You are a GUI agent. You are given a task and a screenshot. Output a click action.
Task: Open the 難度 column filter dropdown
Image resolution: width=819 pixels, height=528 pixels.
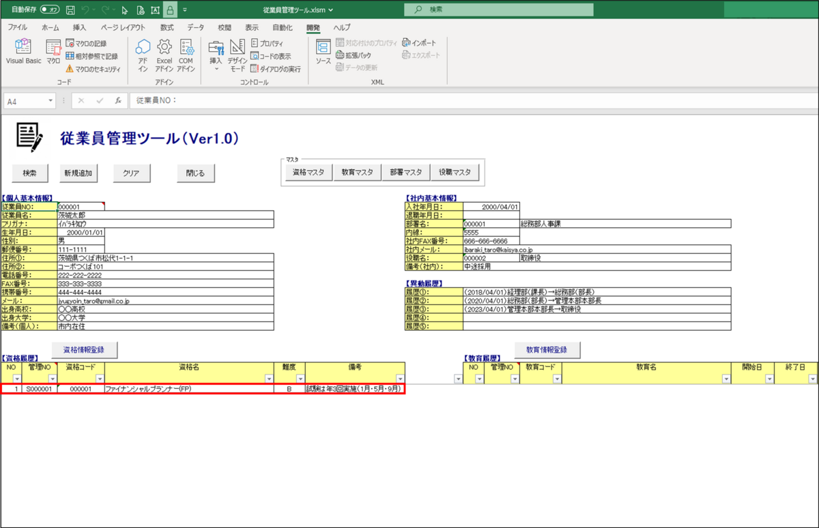(x=300, y=379)
